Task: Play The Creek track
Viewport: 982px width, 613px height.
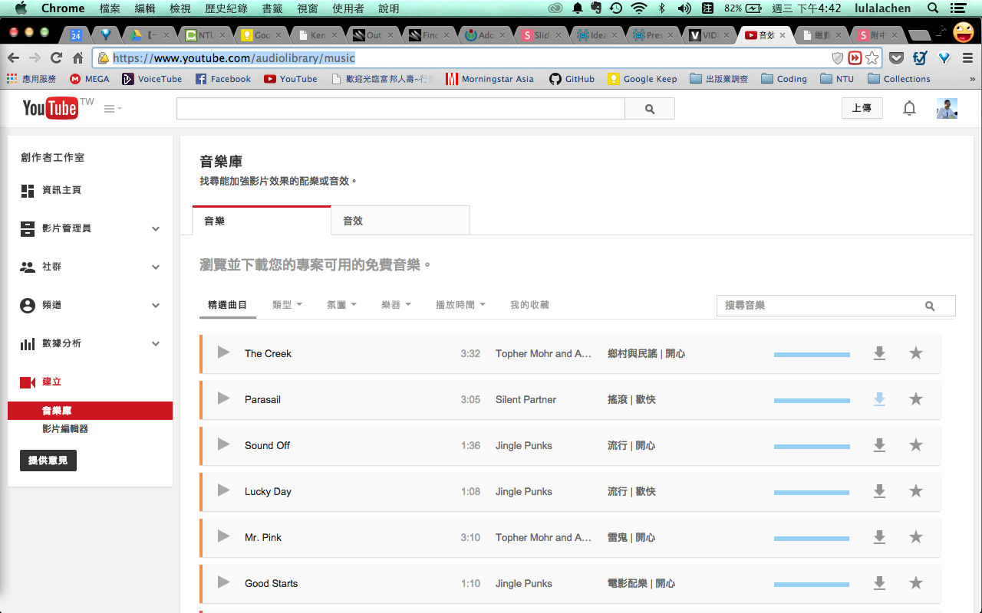Action: click(x=223, y=352)
